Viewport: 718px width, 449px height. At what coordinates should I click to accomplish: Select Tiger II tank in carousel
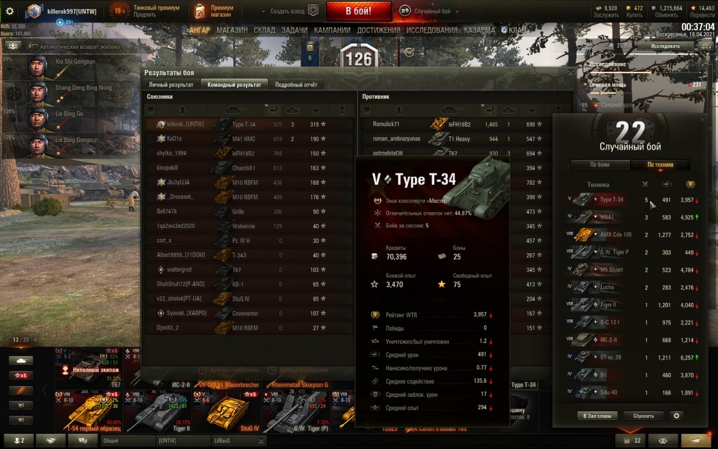coord(158,411)
